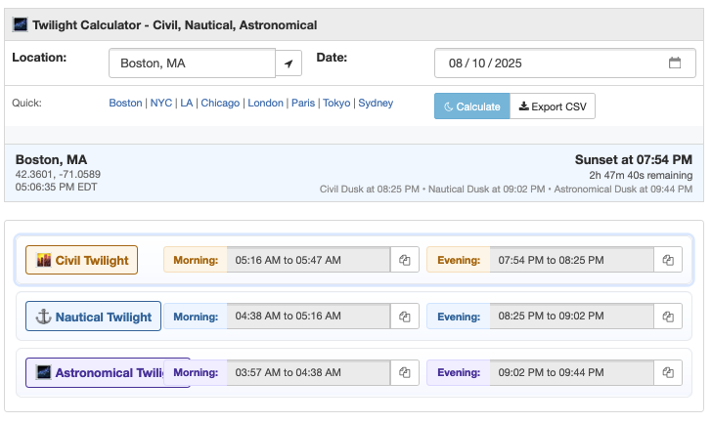712x423 pixels.
Task: Choose Tokyo quick location link
Action: [x=336, y=103]
